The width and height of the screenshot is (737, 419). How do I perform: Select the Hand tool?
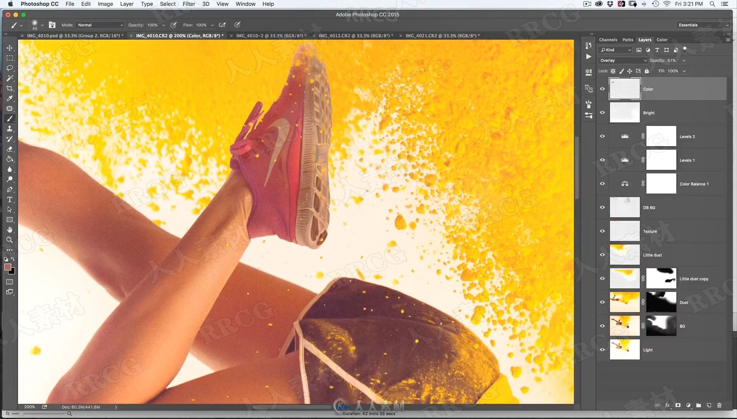click(x=10, y=230)
